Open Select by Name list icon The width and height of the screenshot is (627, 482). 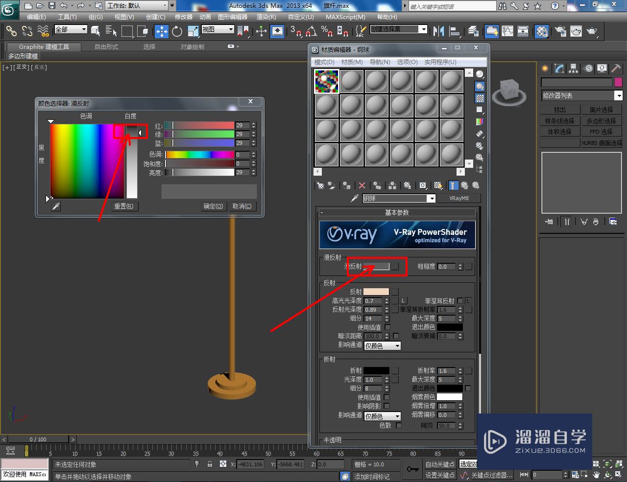point(111,31)
